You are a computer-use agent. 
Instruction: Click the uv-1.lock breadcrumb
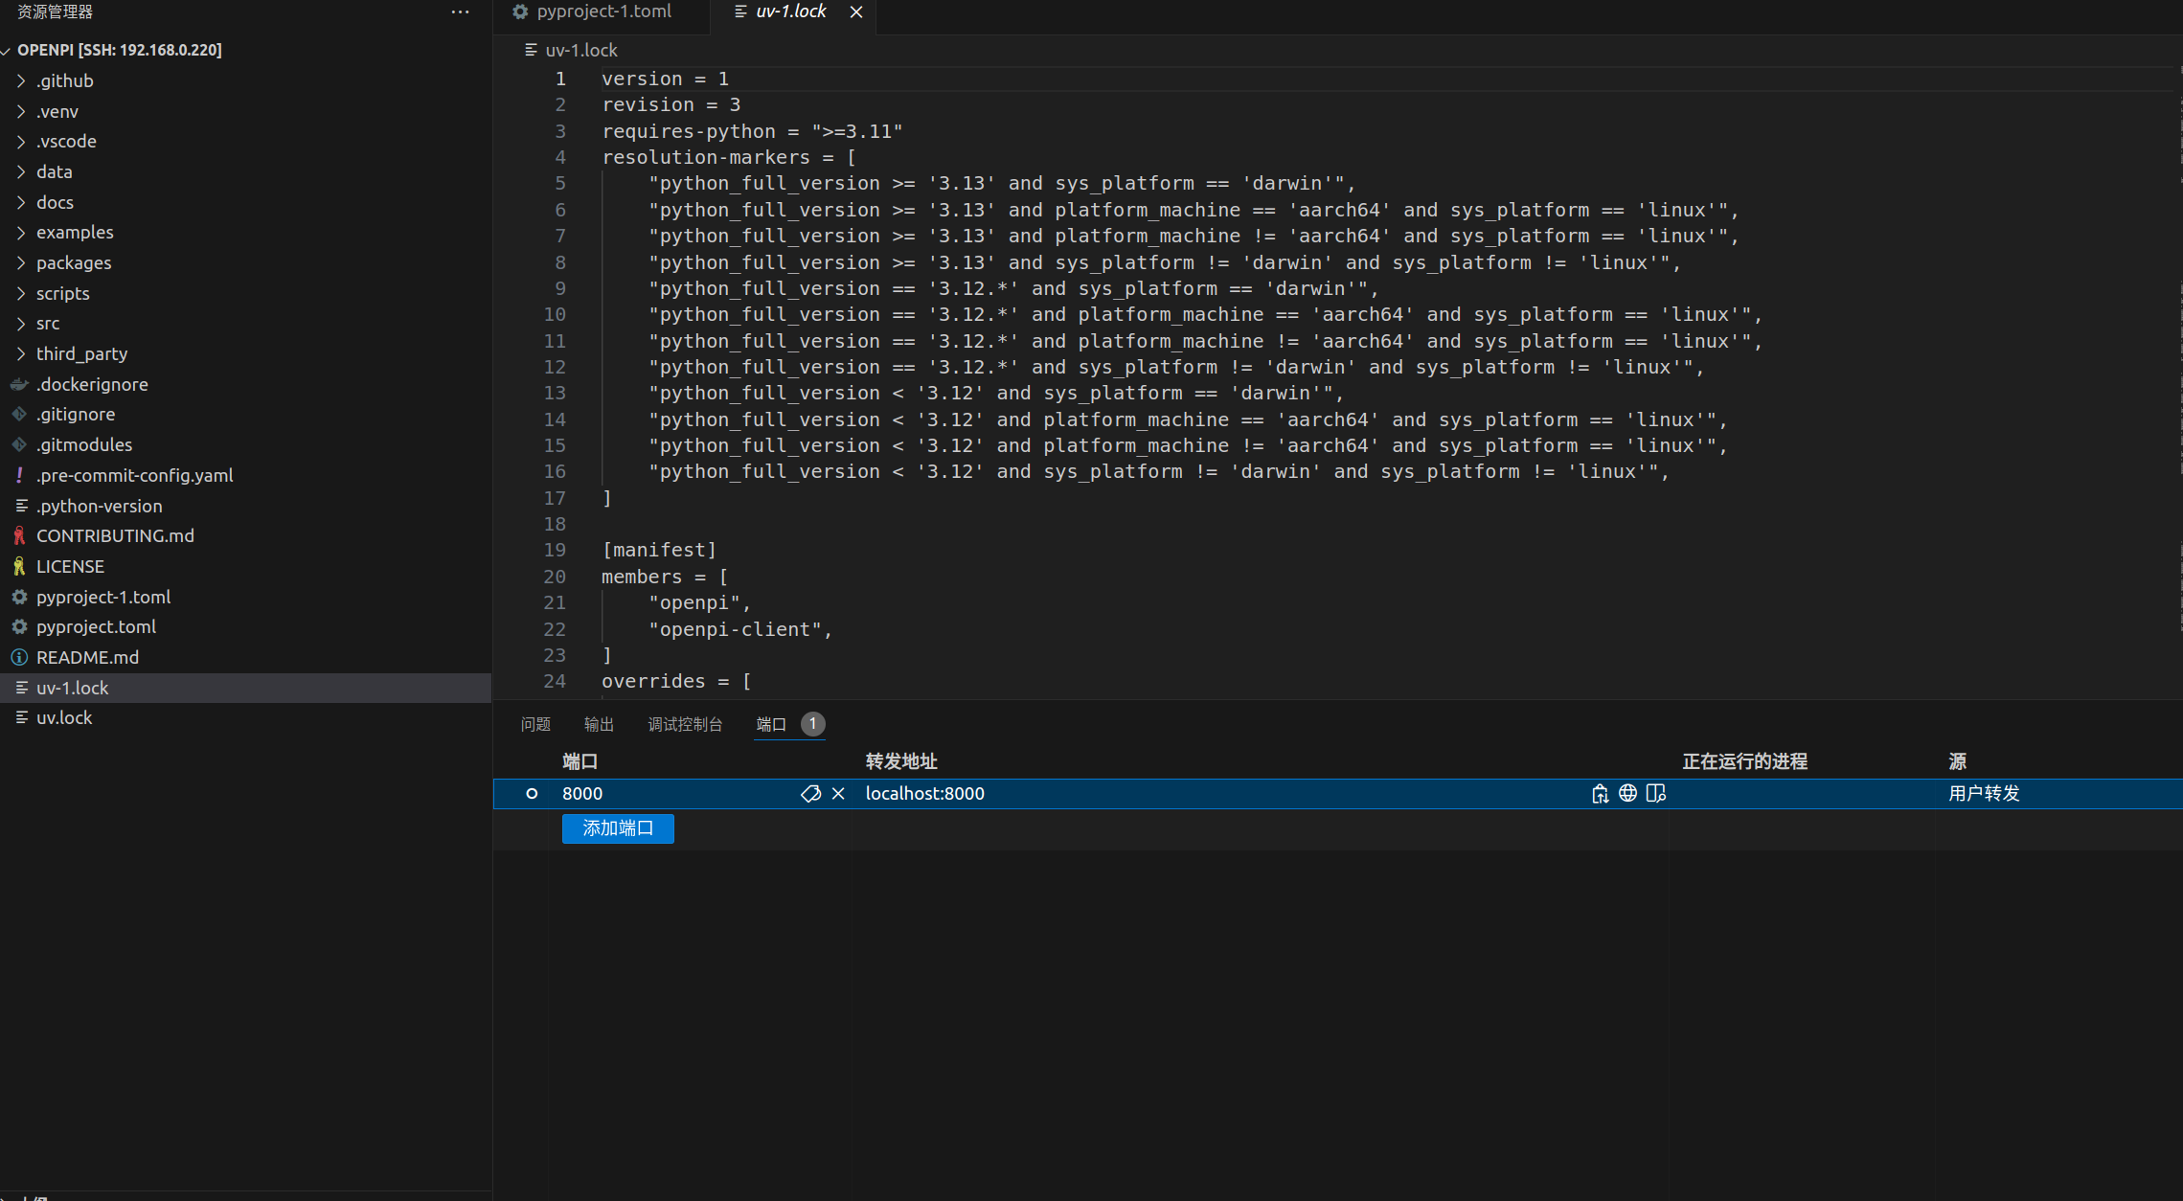point(580,50)
